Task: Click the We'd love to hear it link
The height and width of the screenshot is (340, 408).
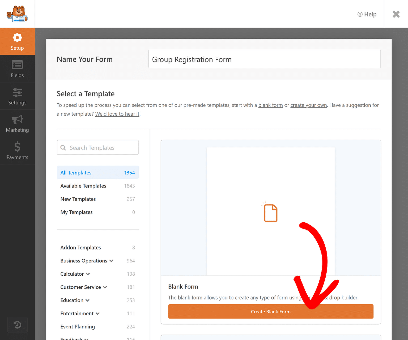Action: [x=117, y=114]
